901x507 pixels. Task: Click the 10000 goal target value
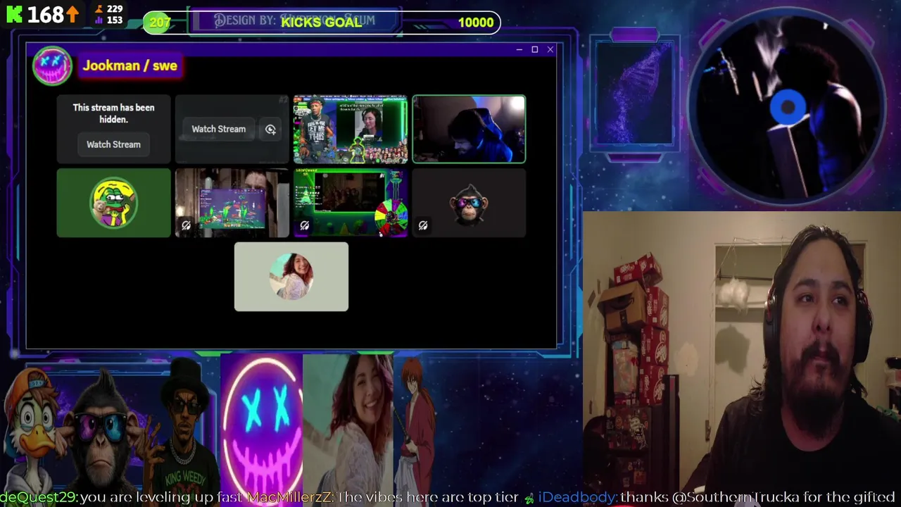tap(476, 23)
